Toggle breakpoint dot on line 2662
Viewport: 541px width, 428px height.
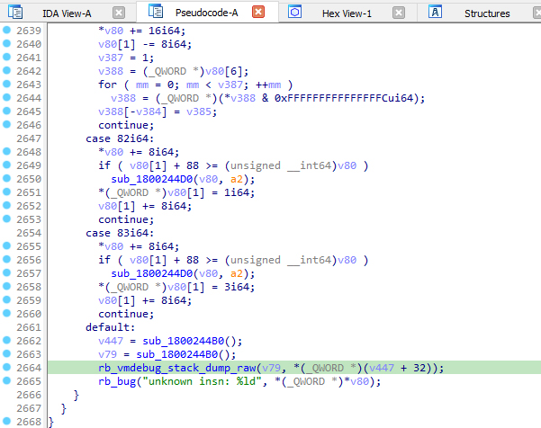[x=6, y=340]
